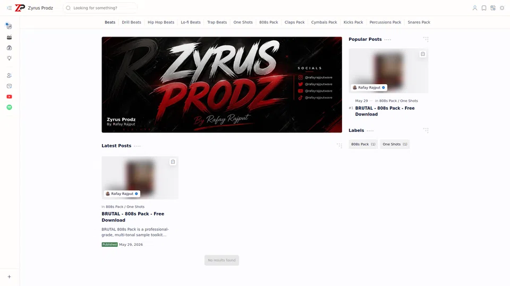Expand the sidebar with the plus icon
The height and width of the screenshot is (286, 510).
[x=9, y=277]
